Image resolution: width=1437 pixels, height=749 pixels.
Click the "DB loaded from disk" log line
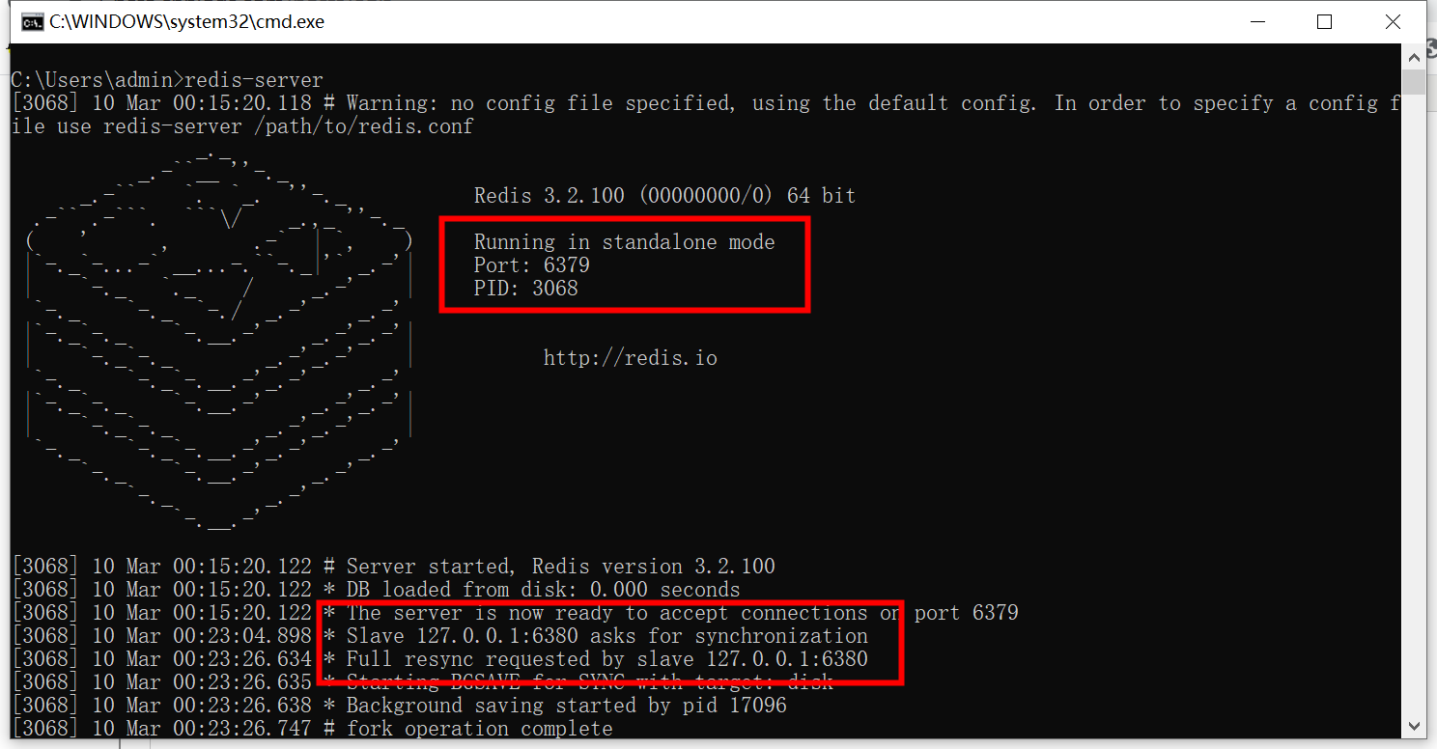click(x=543, y=590)
